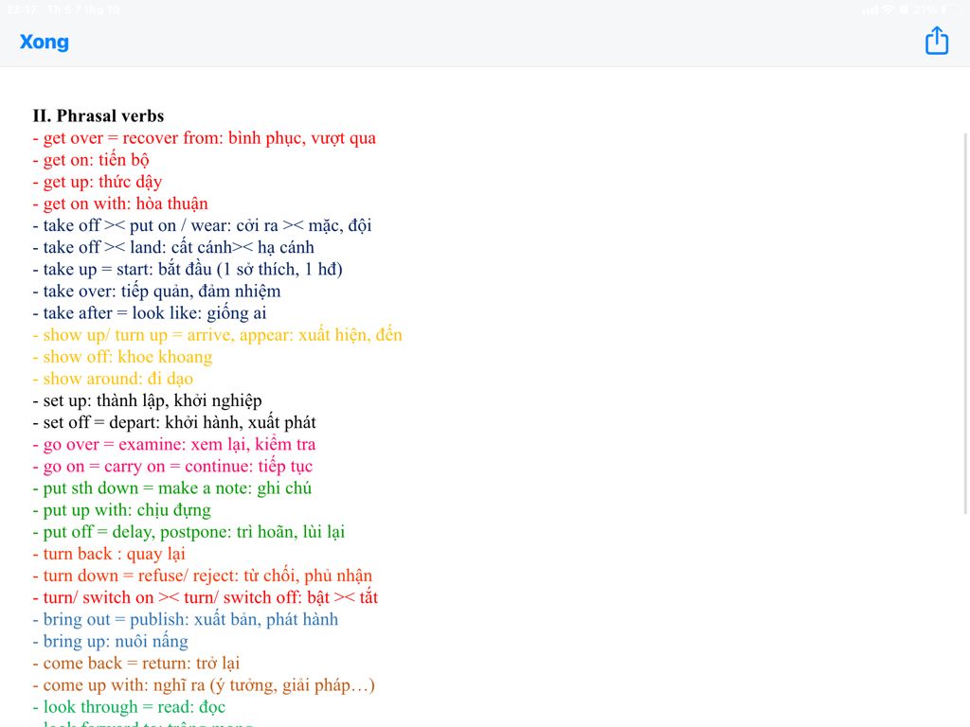This screenshot has height=727, width=970.
Task: Click the line 'get over = recover from'
Action: [205, 138]
